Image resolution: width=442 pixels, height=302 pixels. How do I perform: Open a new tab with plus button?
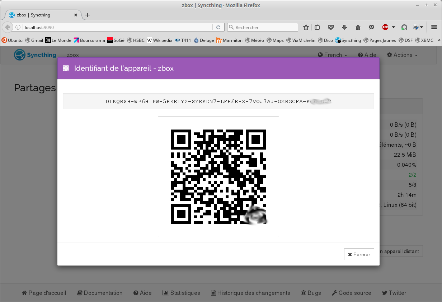tap(88, 15)
